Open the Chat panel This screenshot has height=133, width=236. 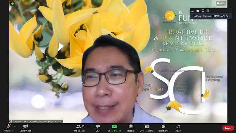[98, 128]
